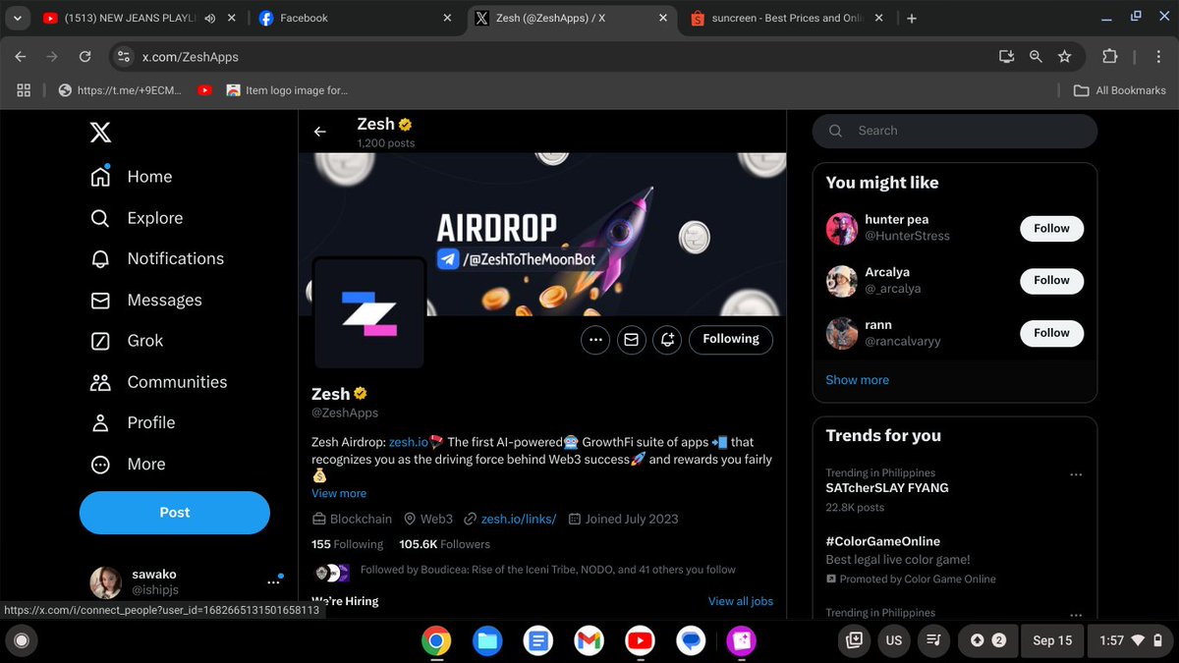Switch to the Facebook tab

[356, 18]
